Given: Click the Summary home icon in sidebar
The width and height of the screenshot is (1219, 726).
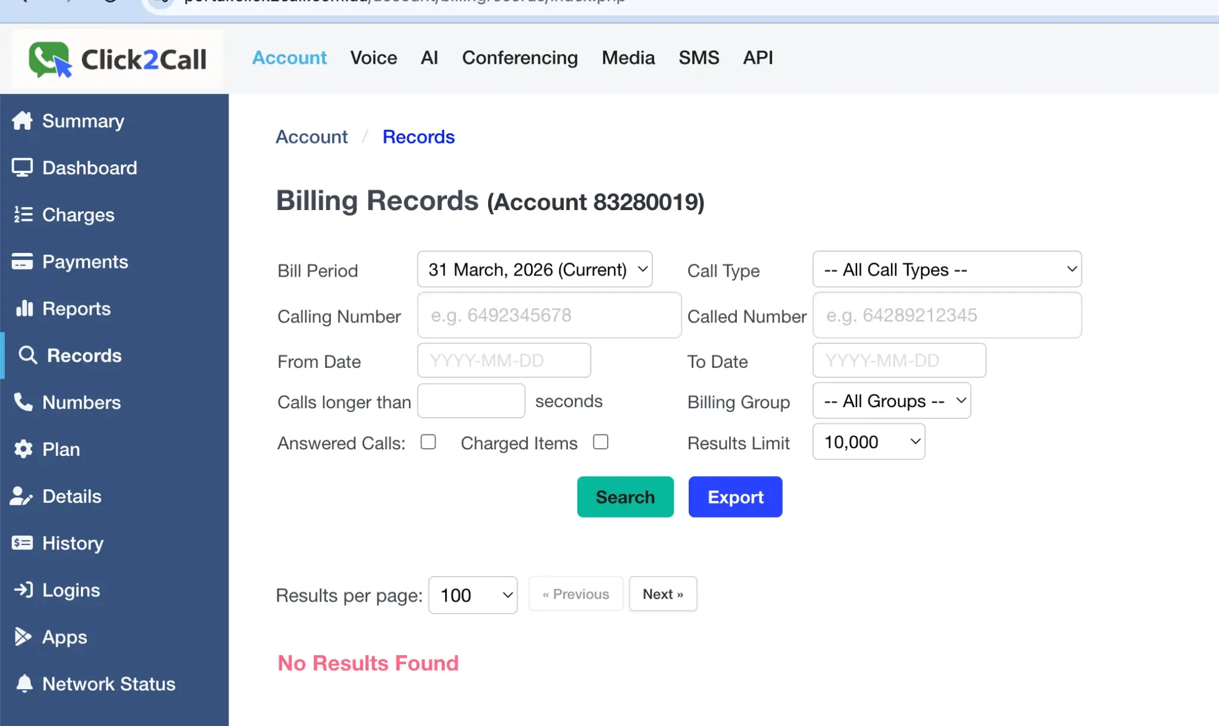Looking at the screenshot, I should click(x=22, y=121).
